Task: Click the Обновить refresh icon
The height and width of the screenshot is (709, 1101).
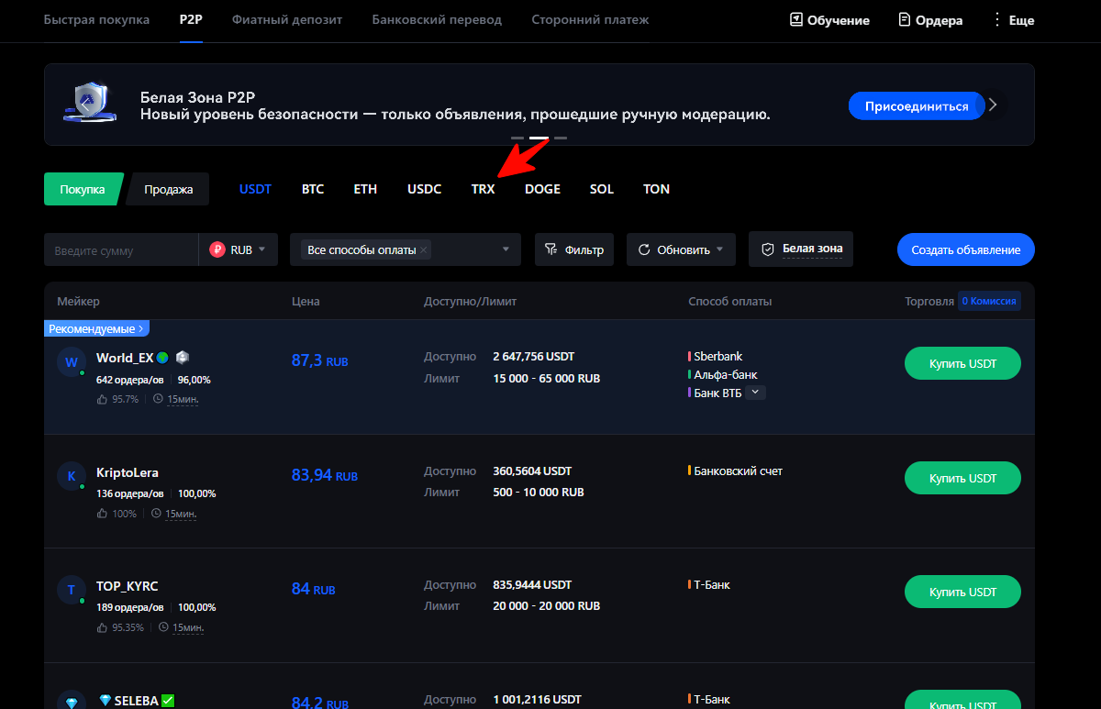Action: [644, 249]
